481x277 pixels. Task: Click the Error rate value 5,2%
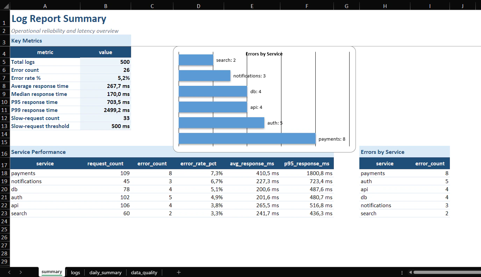(x=106, y=78)
